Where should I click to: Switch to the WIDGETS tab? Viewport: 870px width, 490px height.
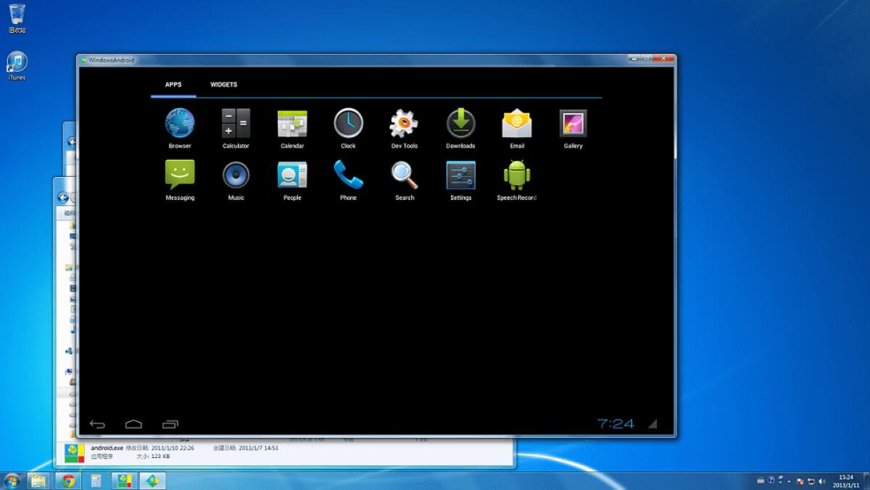pyautogui.click(x=223, y=84)
